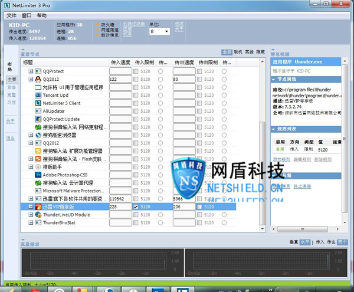The height and width of the screenshot is (292, 354).
Task: Click the Adobe Photoshop CS5 icon
Action: click(x=38, y=175)
